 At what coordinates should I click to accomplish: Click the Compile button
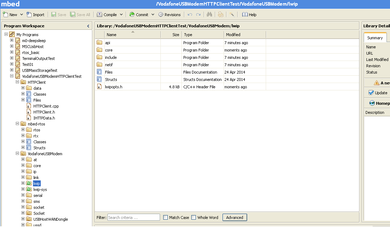click(107, 15)
